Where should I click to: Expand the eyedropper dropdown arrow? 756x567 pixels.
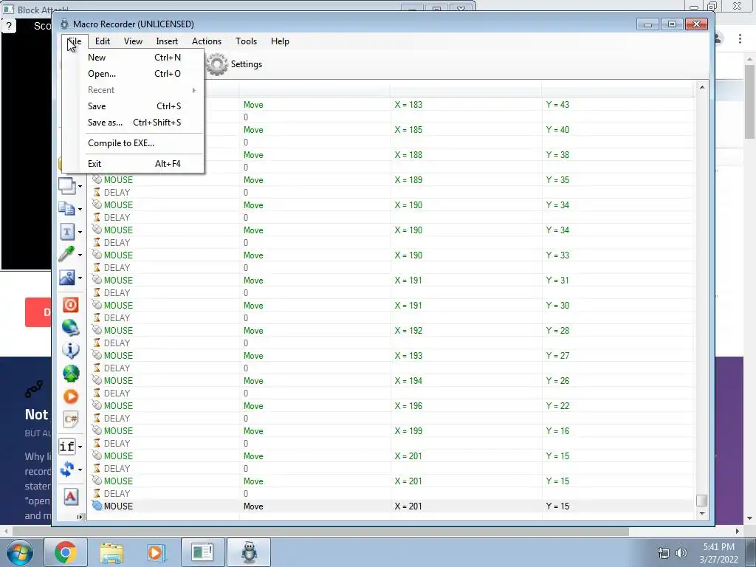click(80, 255)
